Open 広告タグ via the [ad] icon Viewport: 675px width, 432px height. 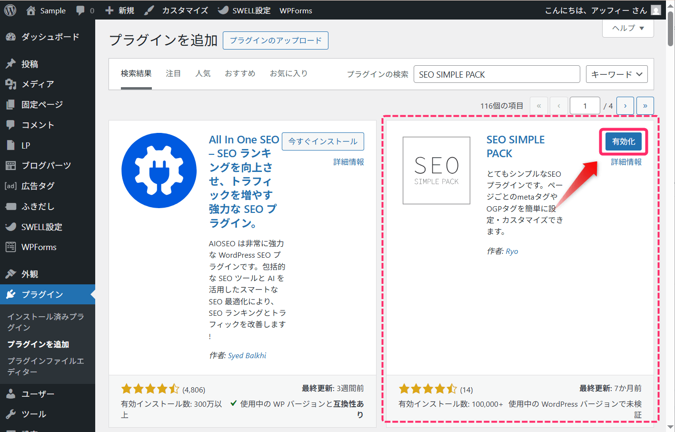tap(12, 186)
